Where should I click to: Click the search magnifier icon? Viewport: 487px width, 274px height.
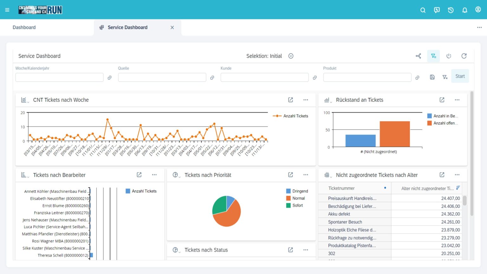423,10
